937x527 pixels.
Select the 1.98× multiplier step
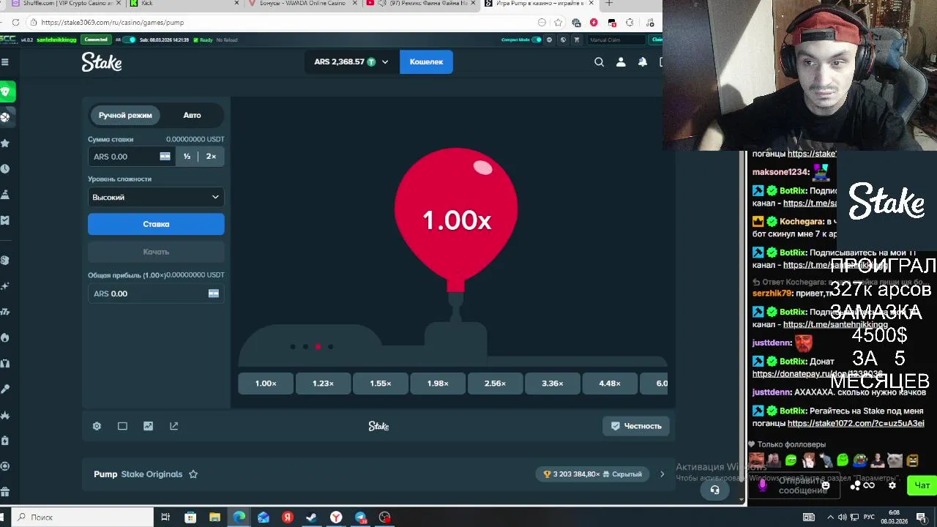tap(438, 384)
